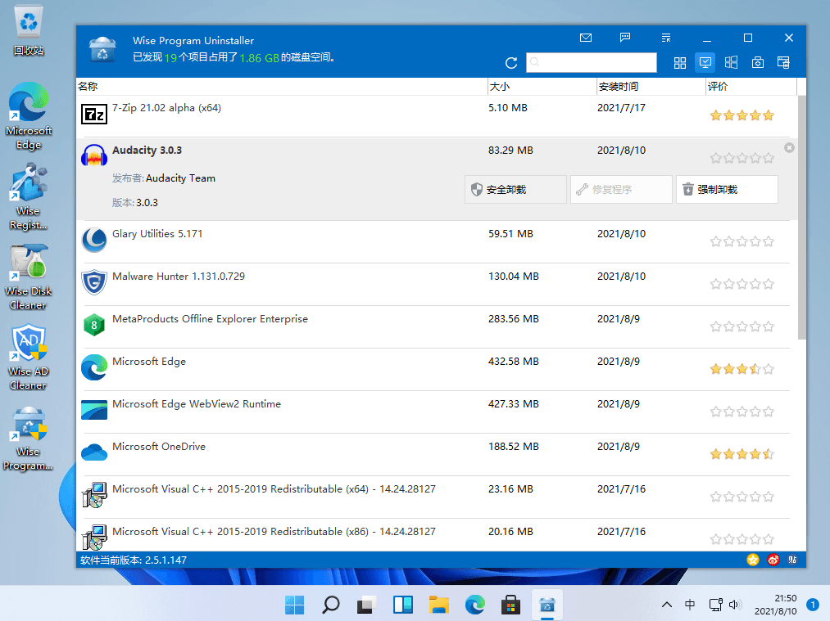Expand the system tray hidden icons chevron
The image size is (830, 621).
tap(667, 605)
